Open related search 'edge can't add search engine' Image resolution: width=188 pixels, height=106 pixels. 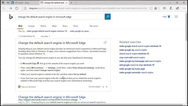coord(132,57)
